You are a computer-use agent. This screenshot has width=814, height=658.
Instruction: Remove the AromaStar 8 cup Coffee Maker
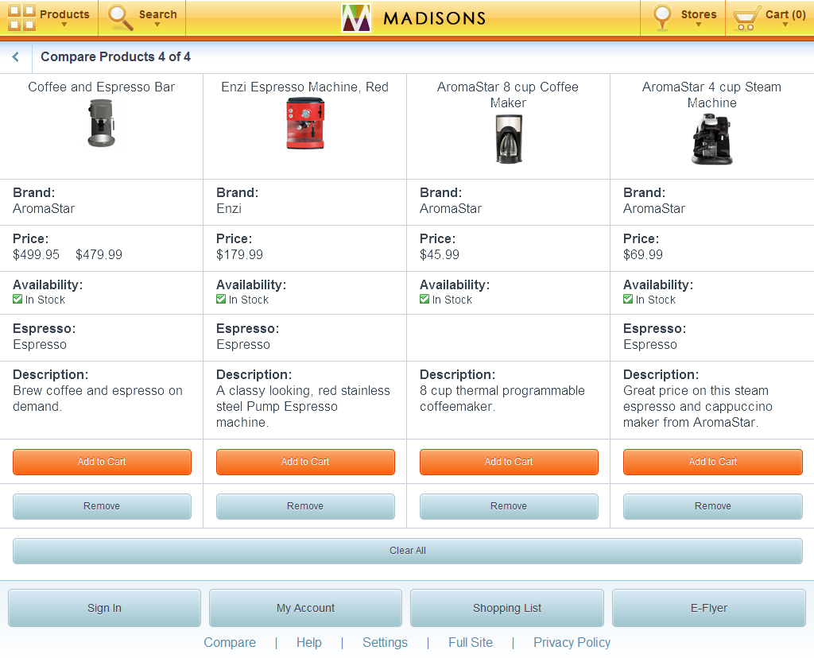(x=509, y=505)
